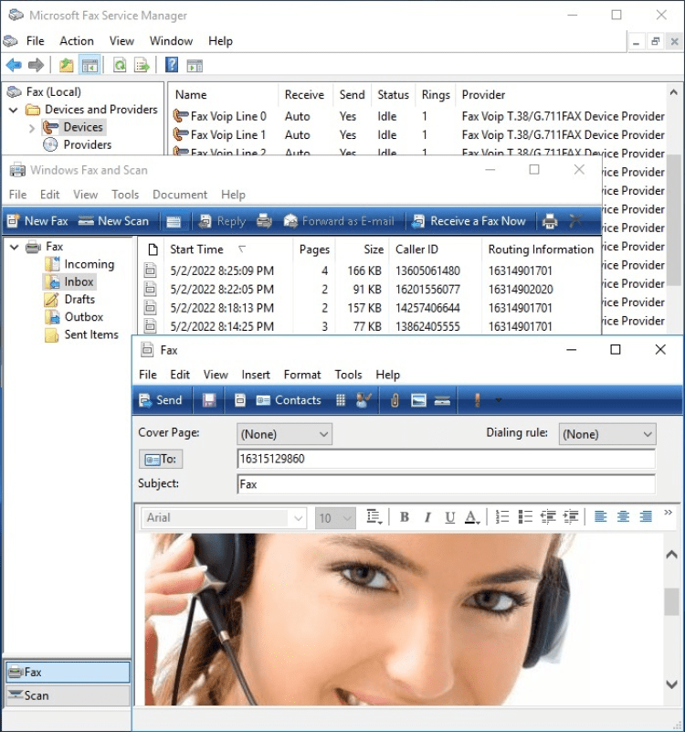Click the preview page icon beside Contacts
This screenshot has width=685, height=732.
coord(240,400)
